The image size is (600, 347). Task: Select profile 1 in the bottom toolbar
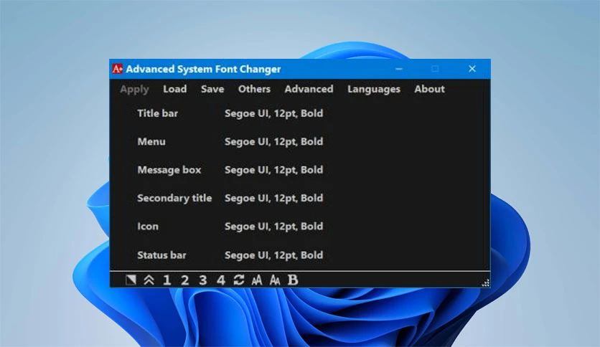click(167, 280)
